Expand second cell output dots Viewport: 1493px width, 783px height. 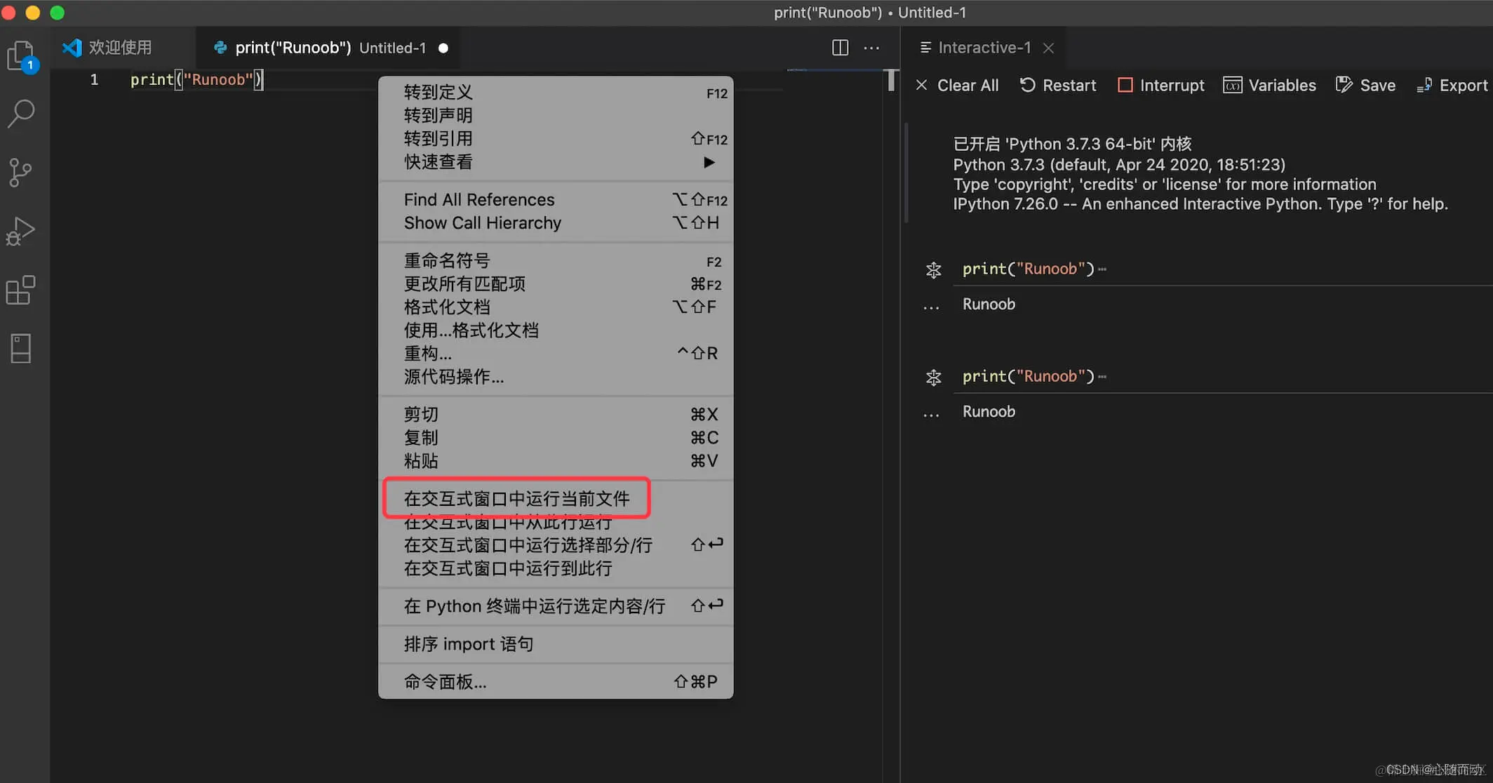point(931,415)
